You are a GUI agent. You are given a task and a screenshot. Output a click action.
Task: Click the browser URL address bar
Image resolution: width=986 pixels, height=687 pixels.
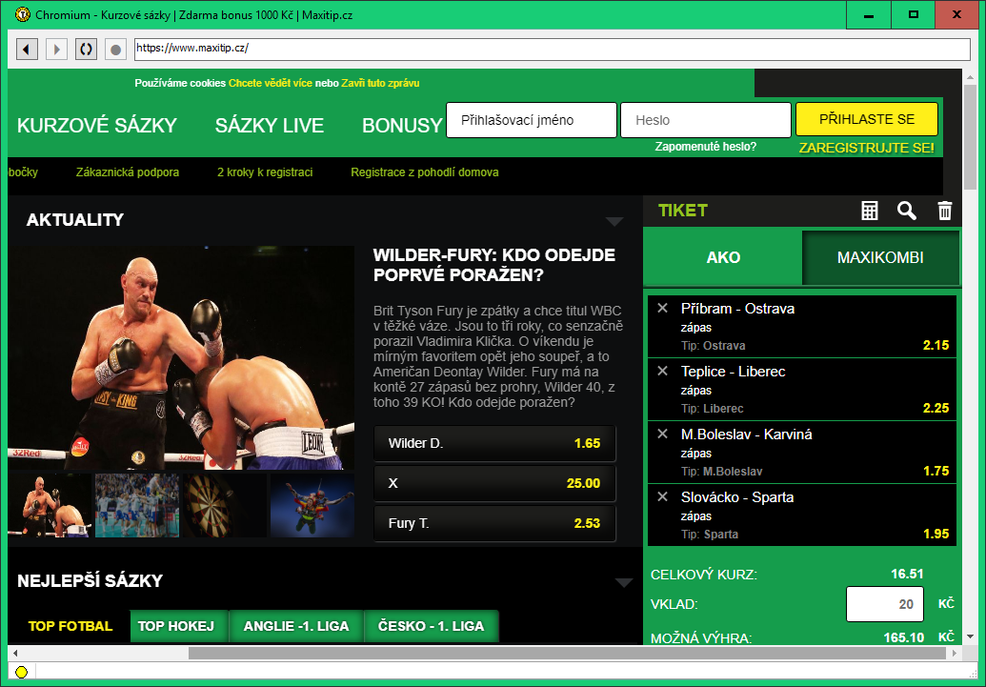point(553,50)
